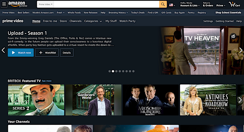
Task: Select the seventh carousel dot
Action: pos(130,71)
